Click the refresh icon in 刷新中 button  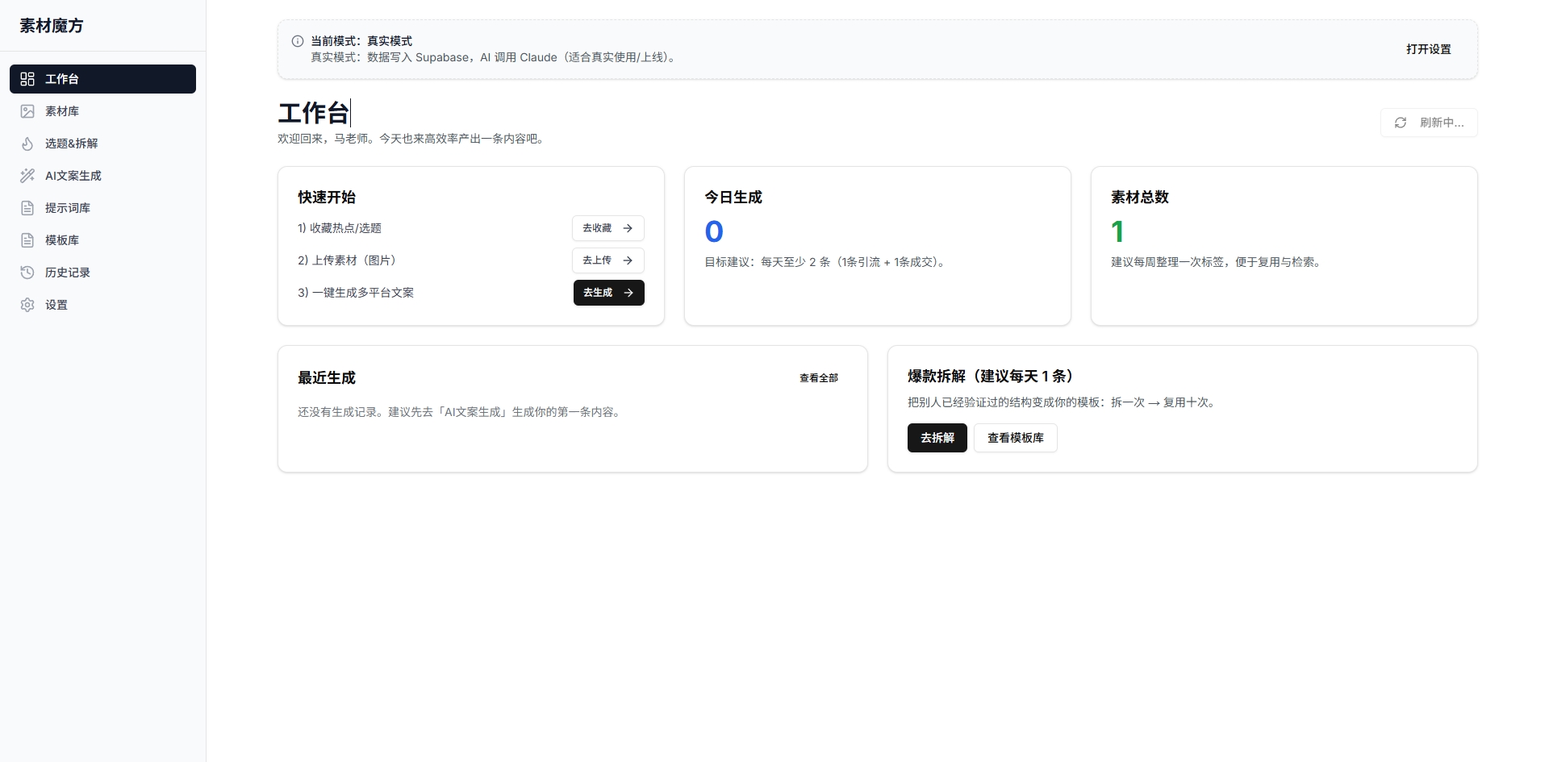pyautogui.click(x=1401, y=123)
